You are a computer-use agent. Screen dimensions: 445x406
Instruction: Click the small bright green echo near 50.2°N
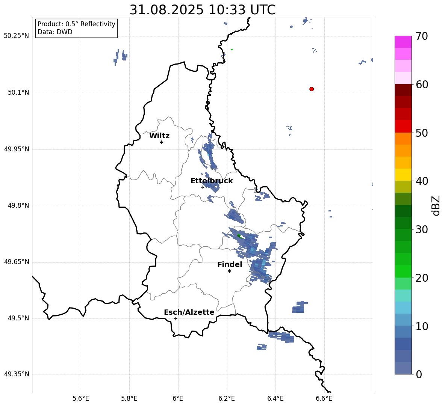click(232, 49)
